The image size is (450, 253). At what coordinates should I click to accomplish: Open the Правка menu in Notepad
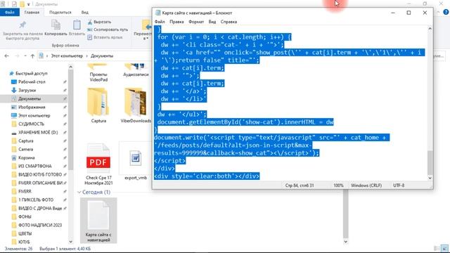tap(176, 22)
